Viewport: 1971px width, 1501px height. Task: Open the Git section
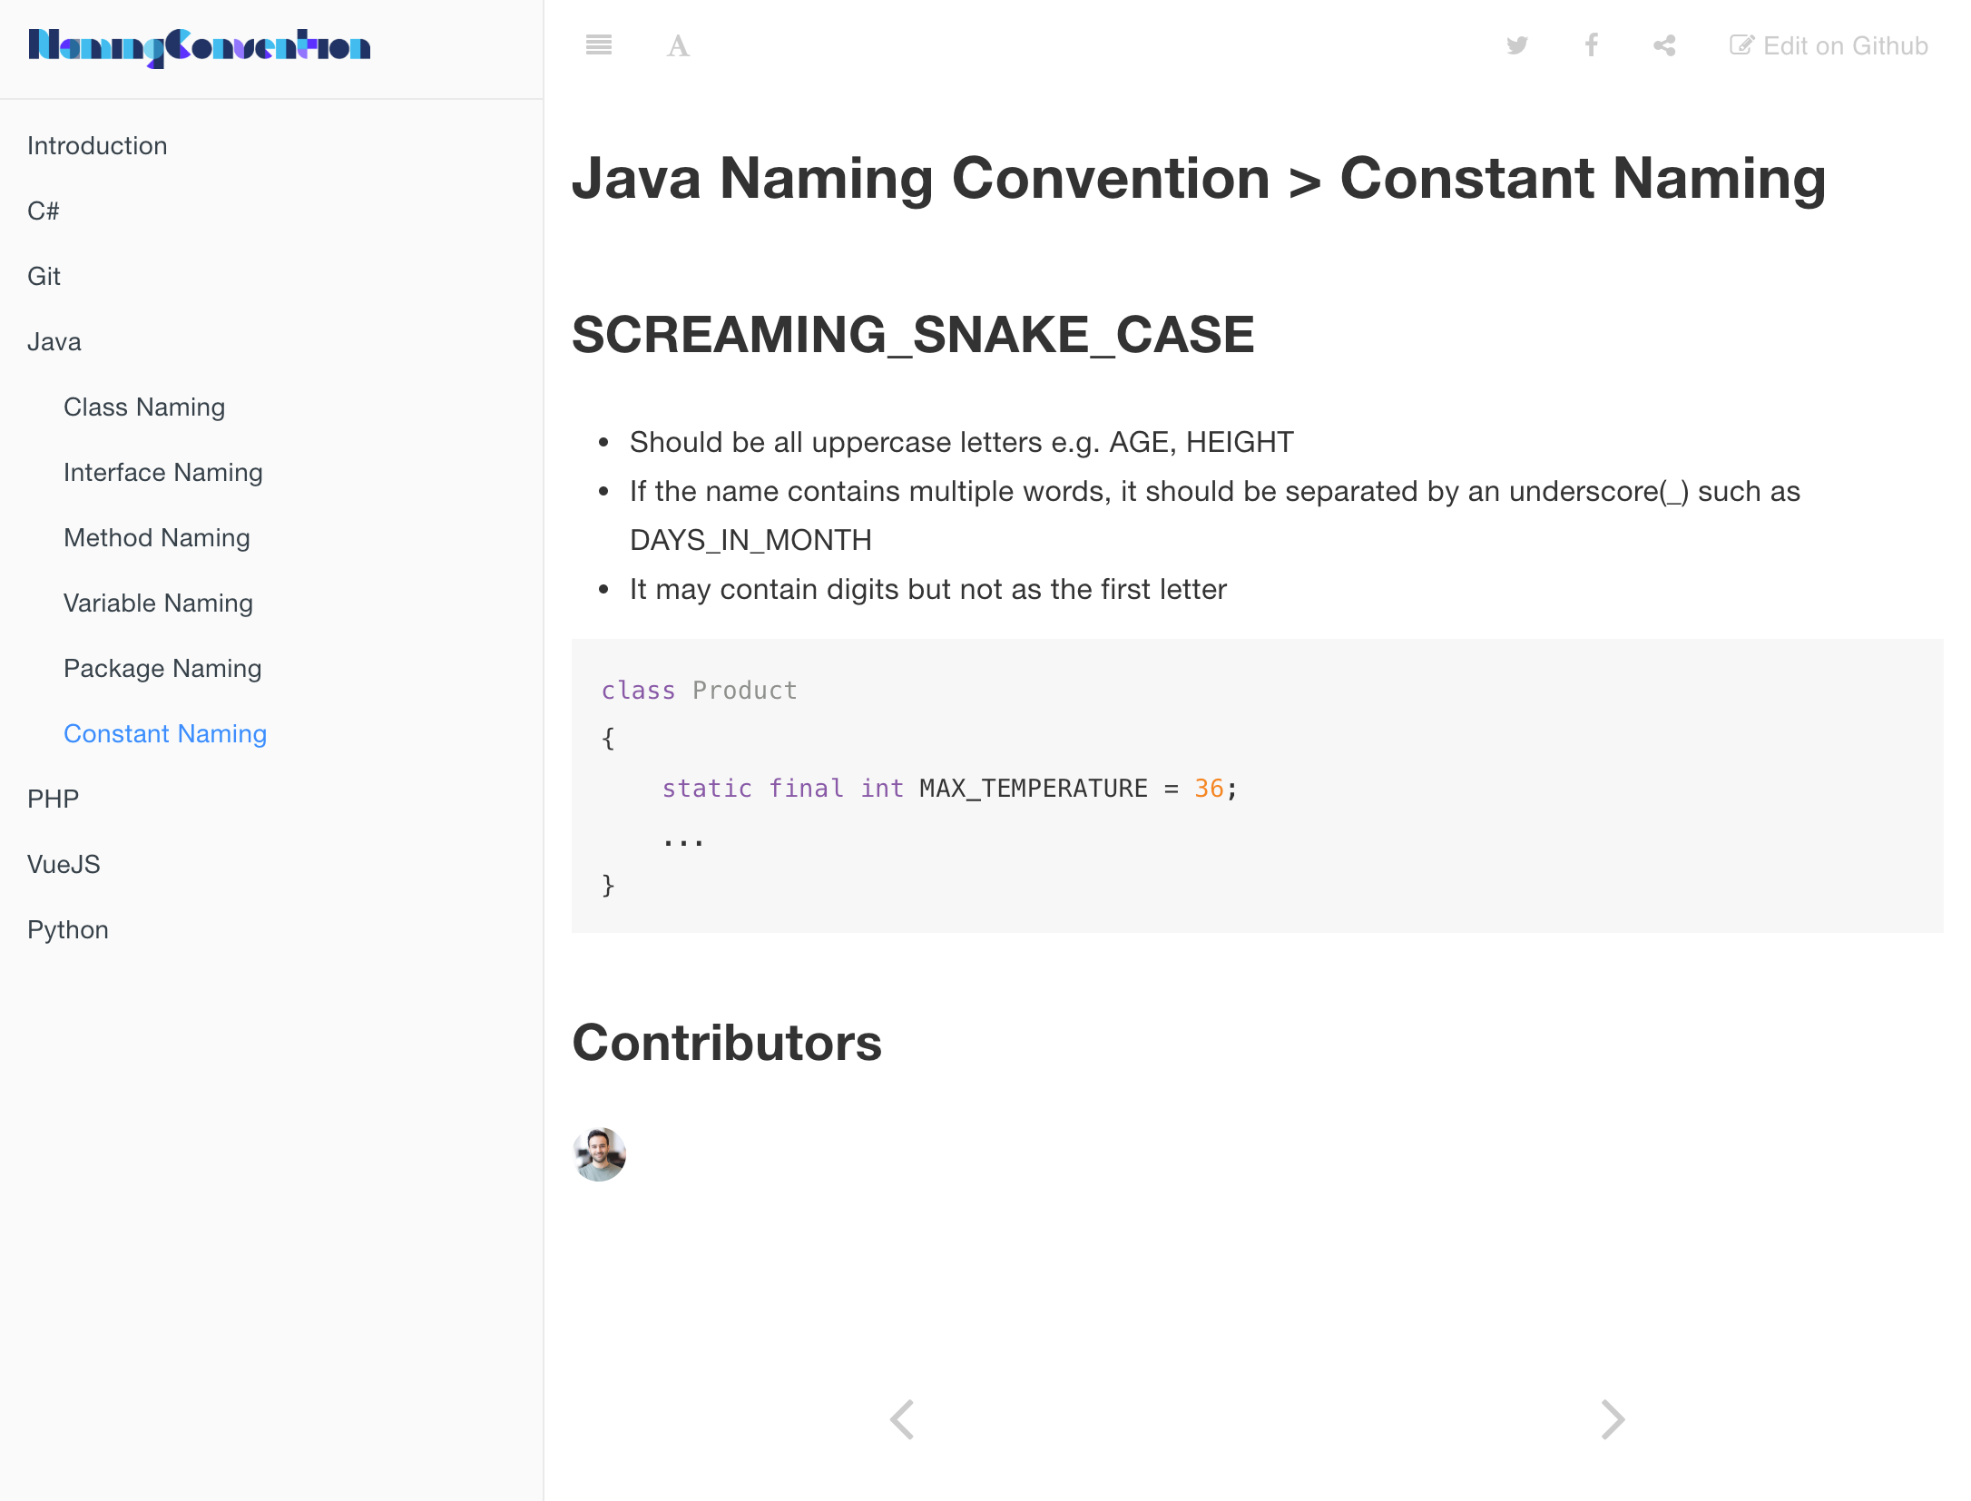[44, 276]
